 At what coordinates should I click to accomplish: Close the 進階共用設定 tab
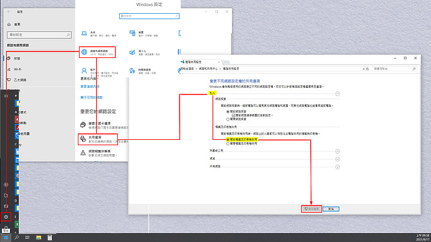pyautogui.click(x=219, y=62)
